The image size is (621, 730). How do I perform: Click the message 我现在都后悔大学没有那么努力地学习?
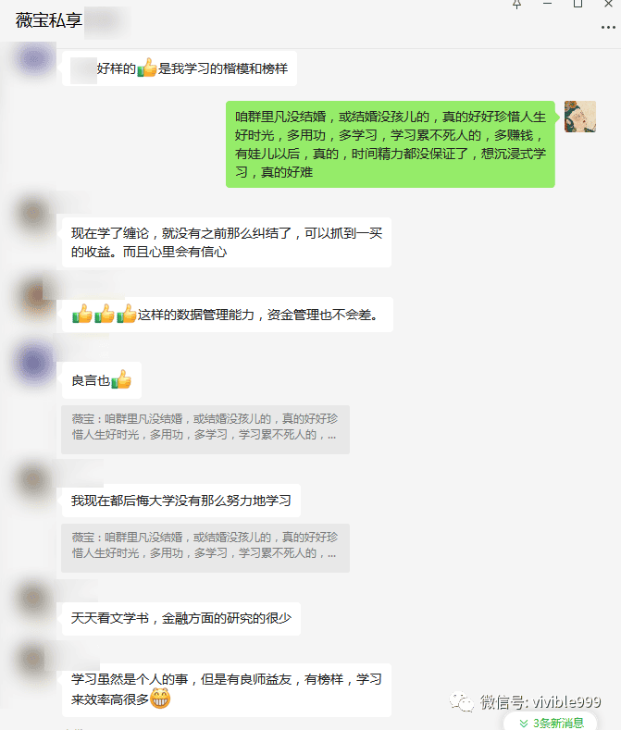point(181,501)
